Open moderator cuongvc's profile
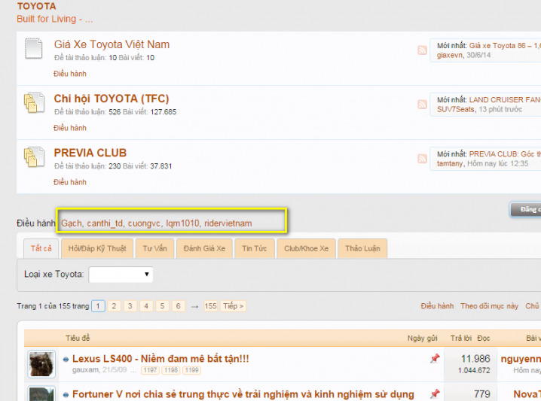 pyautogui.click(x=144, y=223)
